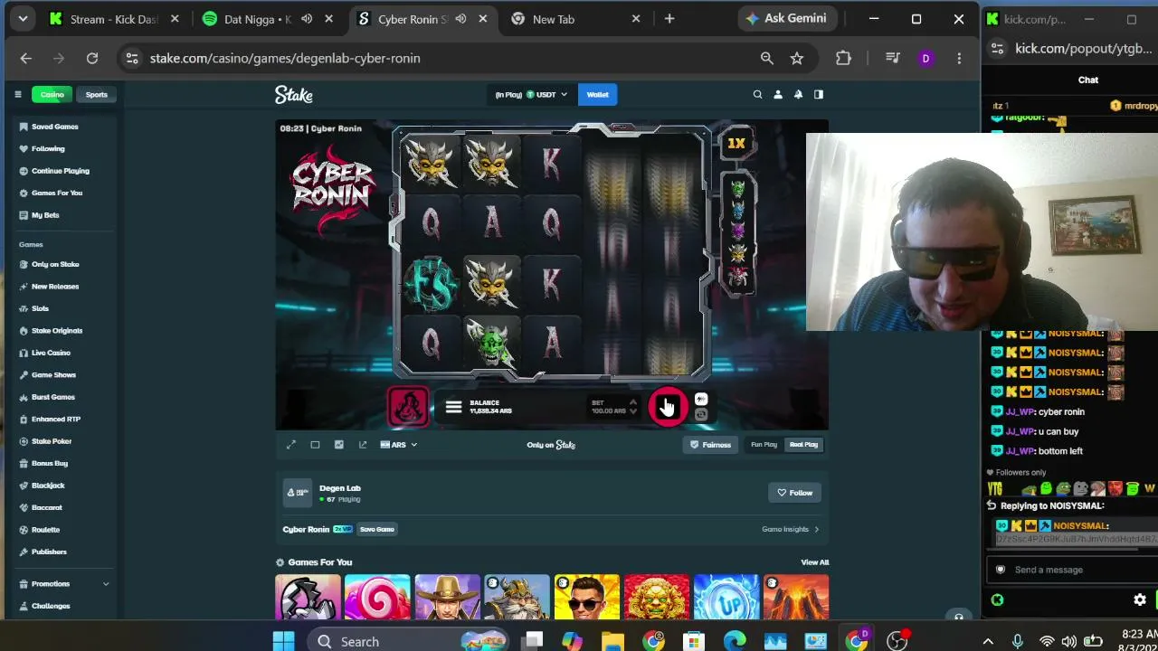
Task: Switch to Stream - Kick Dashboard tab
Action: (x=114, y=19)
